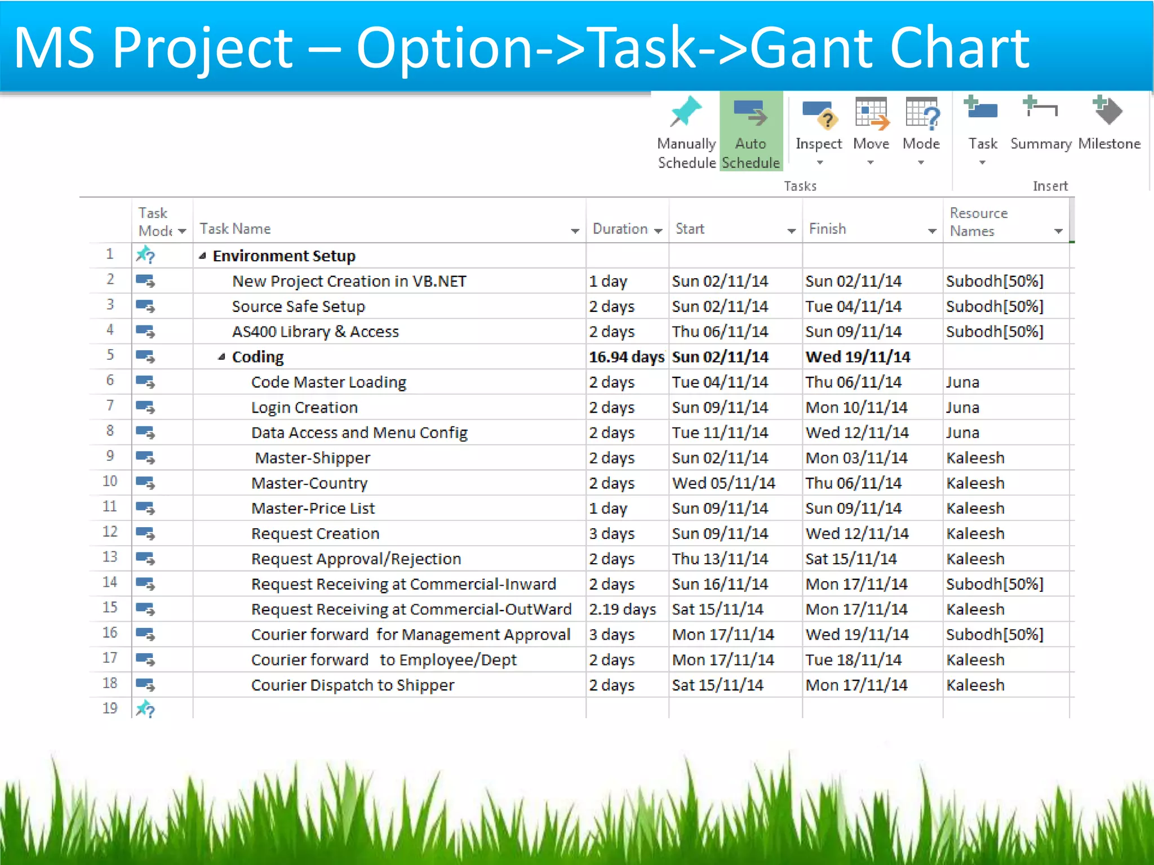
Task: Expand the Mode dropdown arrow
Action: pos(921,163)
